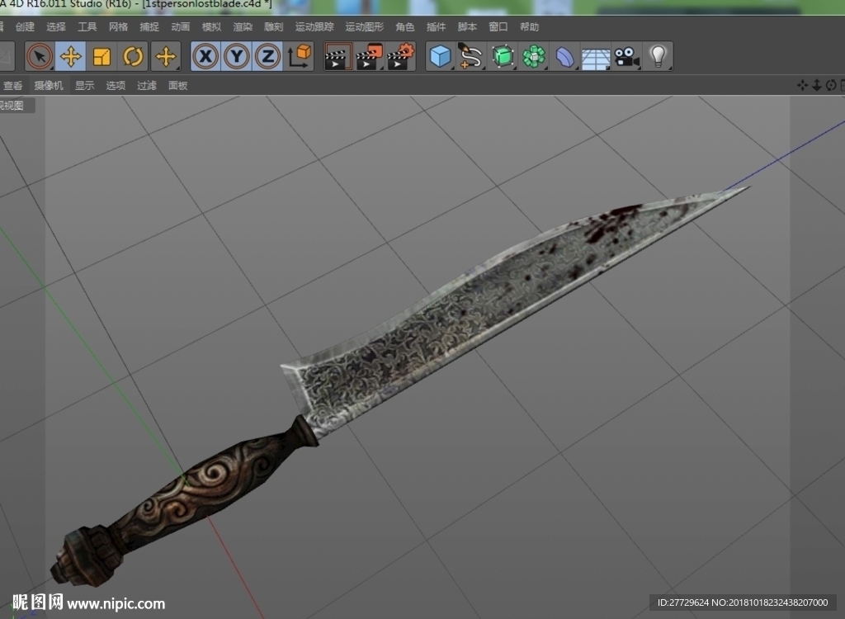The image size is (845, 619).
Task: Open the 动画 menu
Action: [x=181, y=26]
